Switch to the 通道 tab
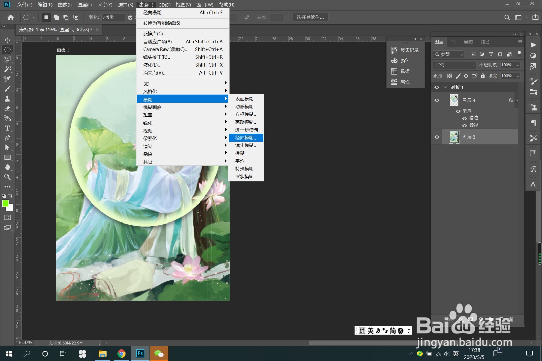This screenshot has width=542, height=361. click(x=468, y=42)
